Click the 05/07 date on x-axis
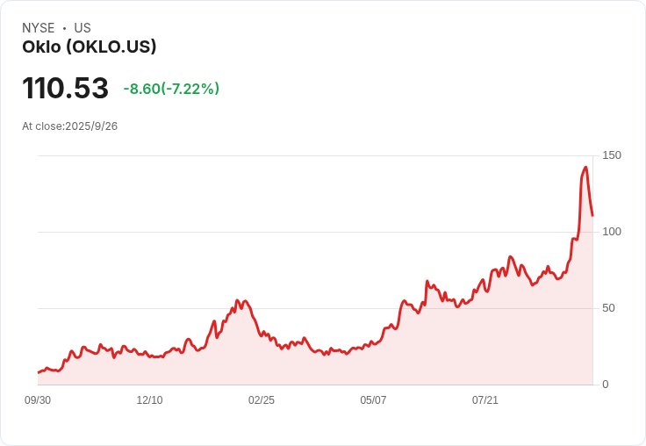The image size is (646, 446). (373, 400)
